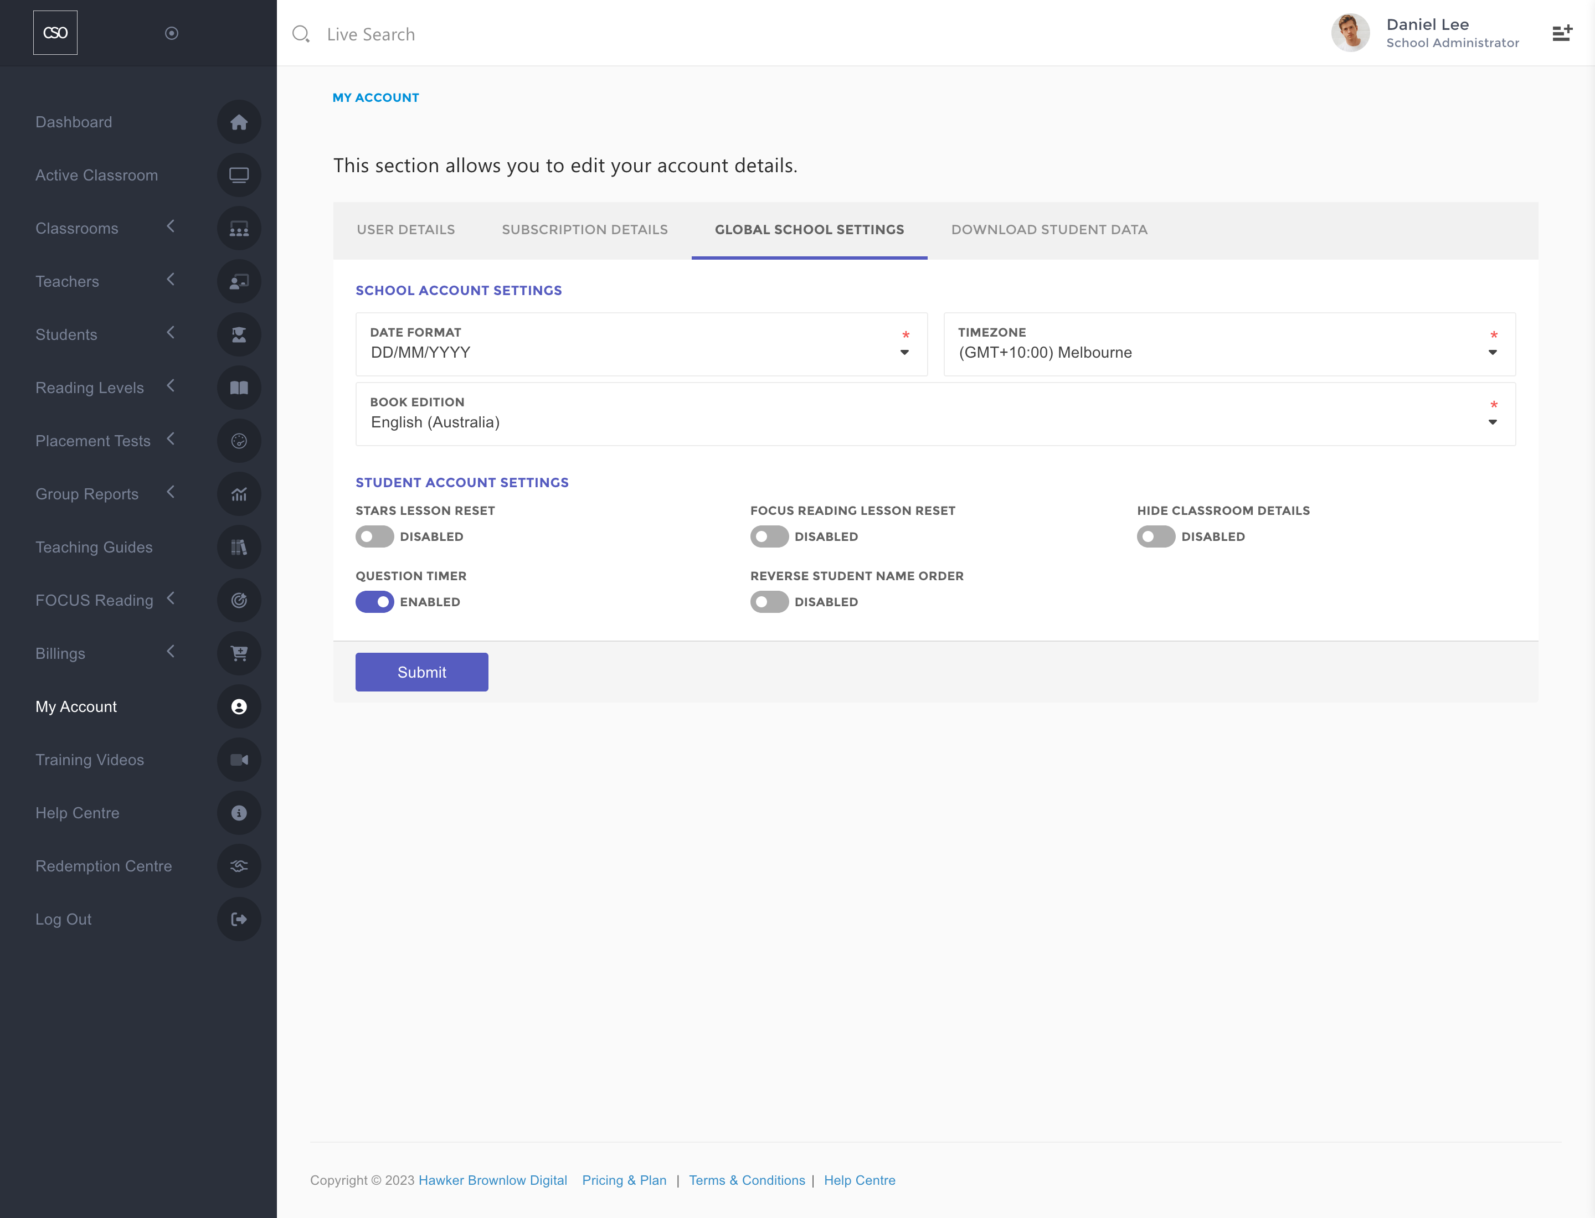This screenshot has height=1218, width=1595.
Task: Open Training Videos camera icon
Action: (x=239, y=760)
